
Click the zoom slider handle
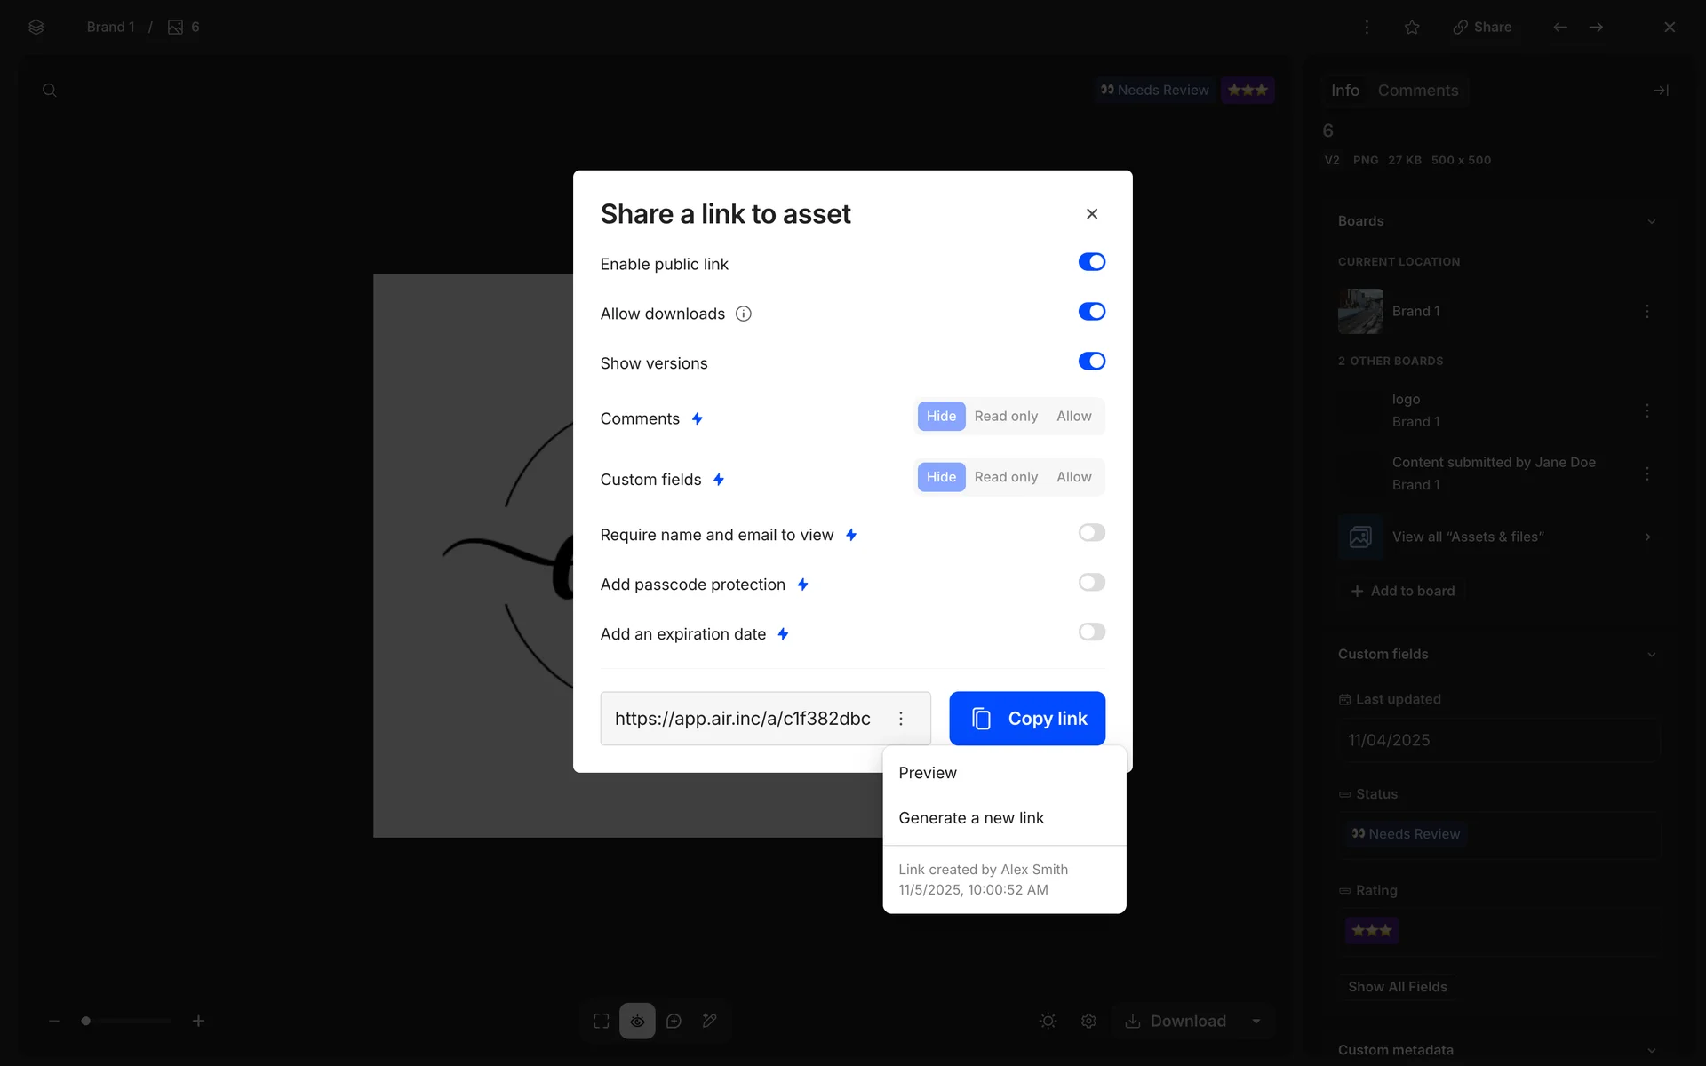86,1021
